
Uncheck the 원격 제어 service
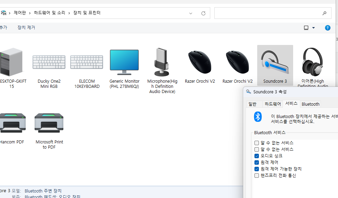(256, 162)
